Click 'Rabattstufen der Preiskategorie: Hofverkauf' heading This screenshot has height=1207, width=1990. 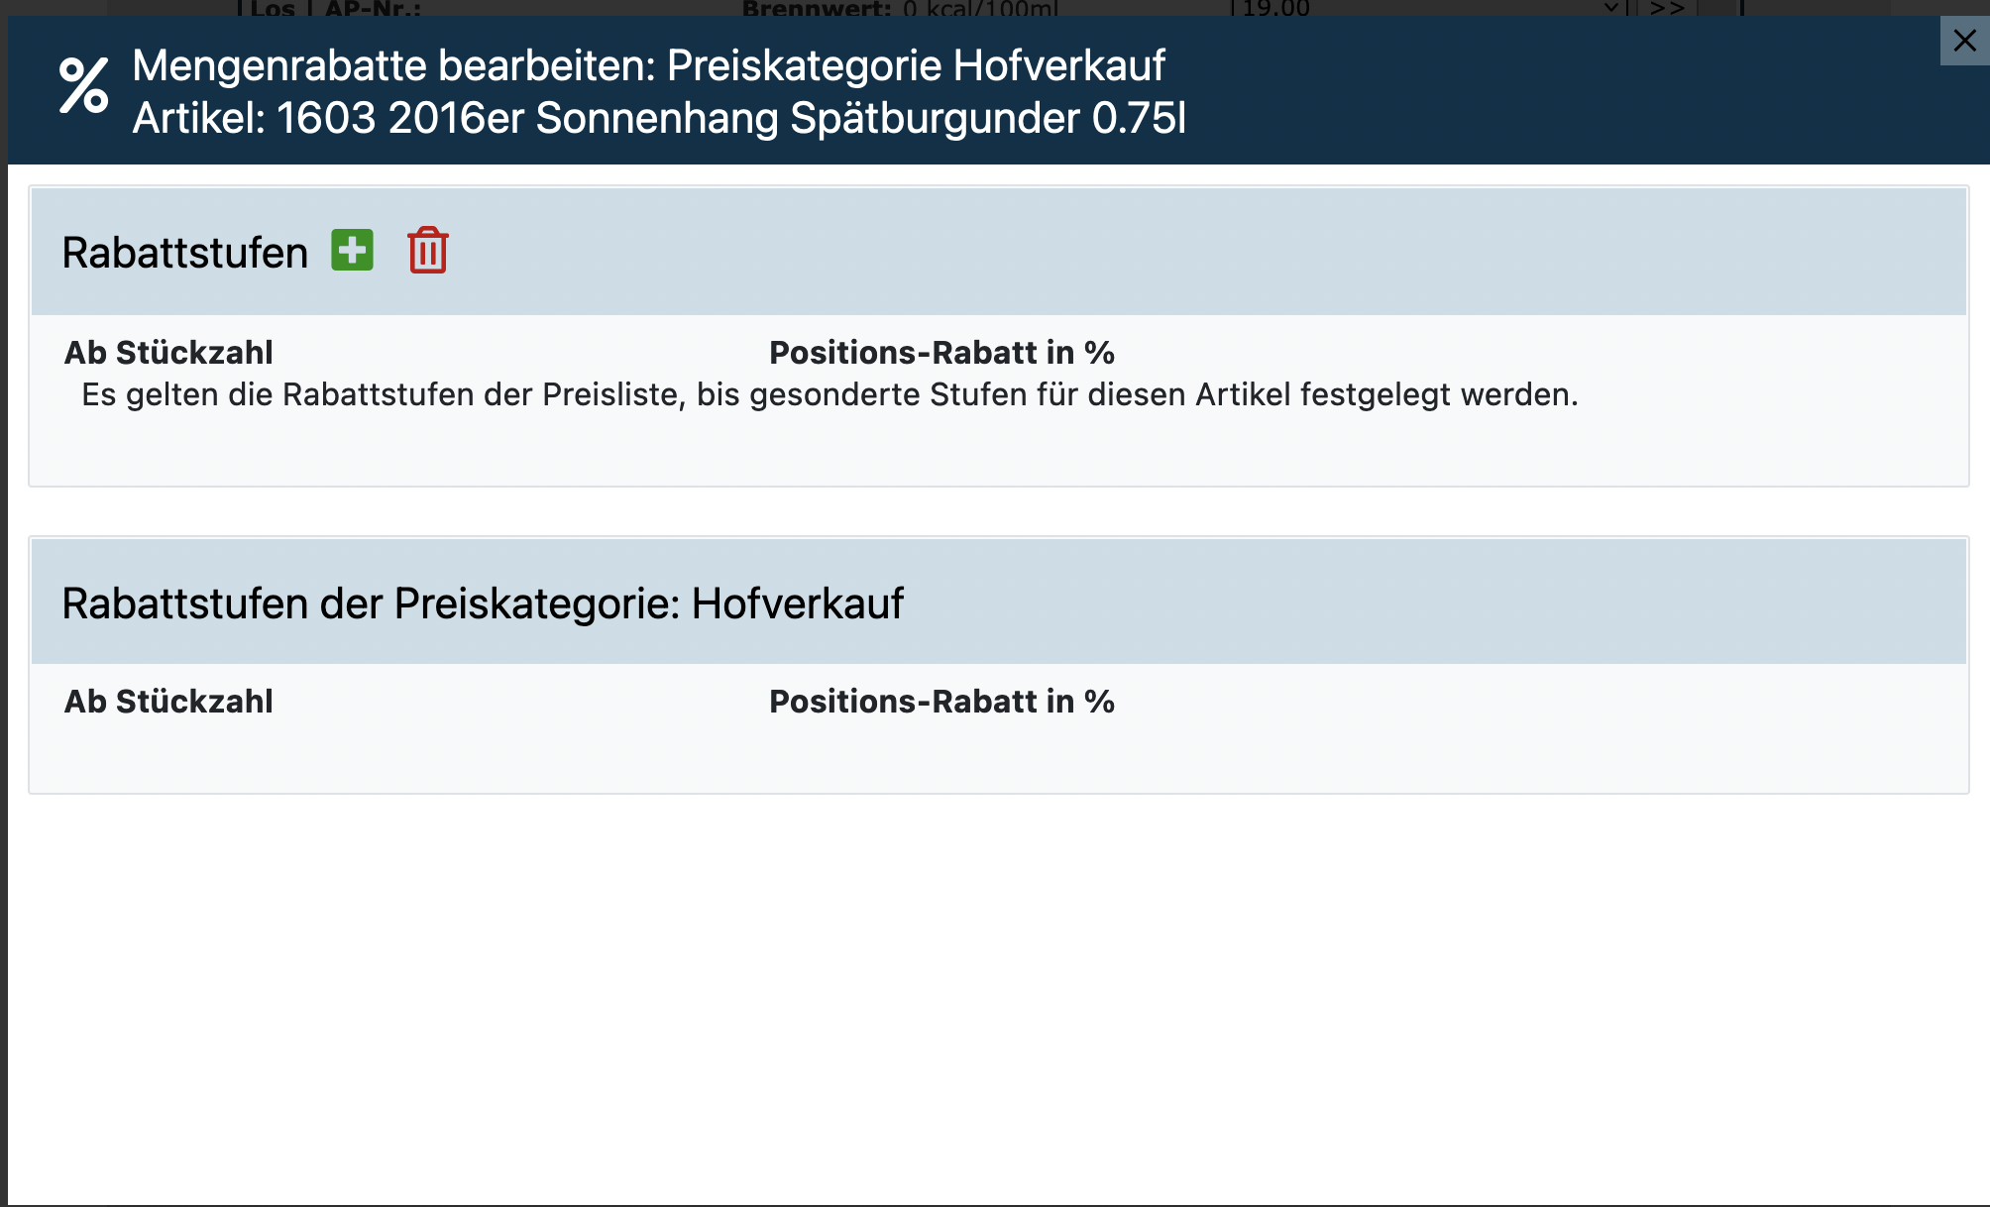tap(483, 603)
